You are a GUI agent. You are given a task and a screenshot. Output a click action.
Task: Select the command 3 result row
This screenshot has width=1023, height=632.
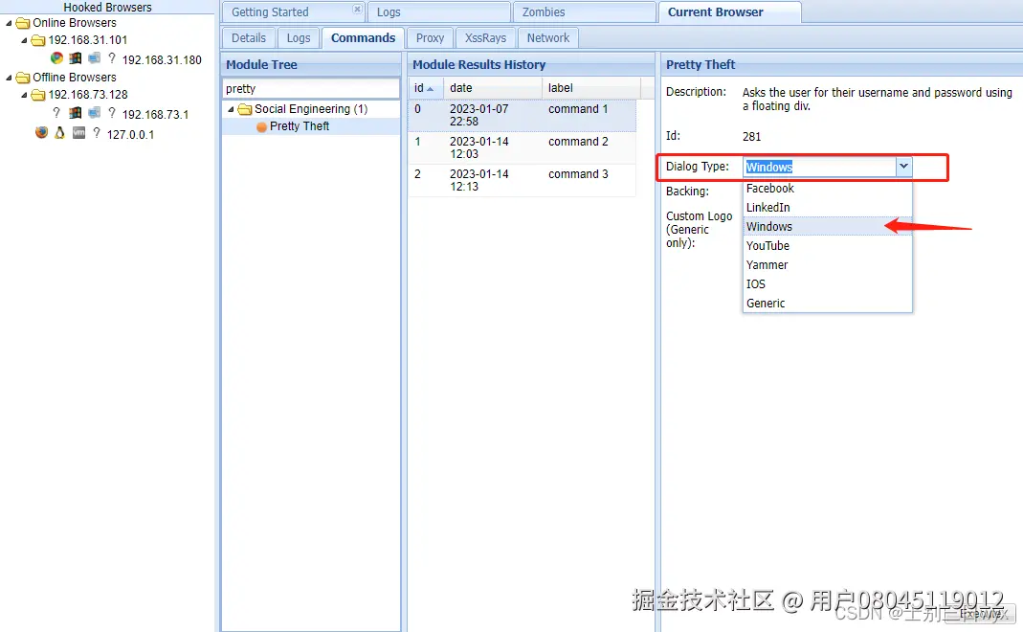point(523,180)
